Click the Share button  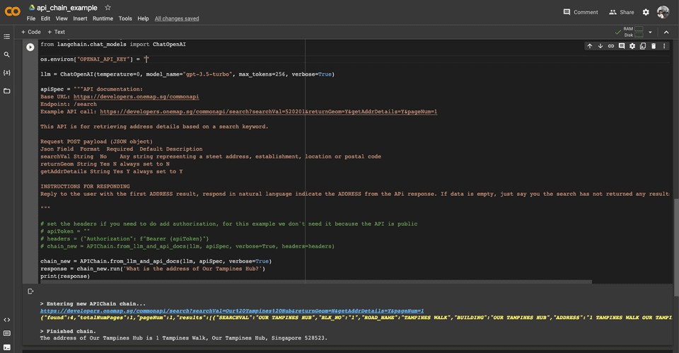tap(622, 12)
